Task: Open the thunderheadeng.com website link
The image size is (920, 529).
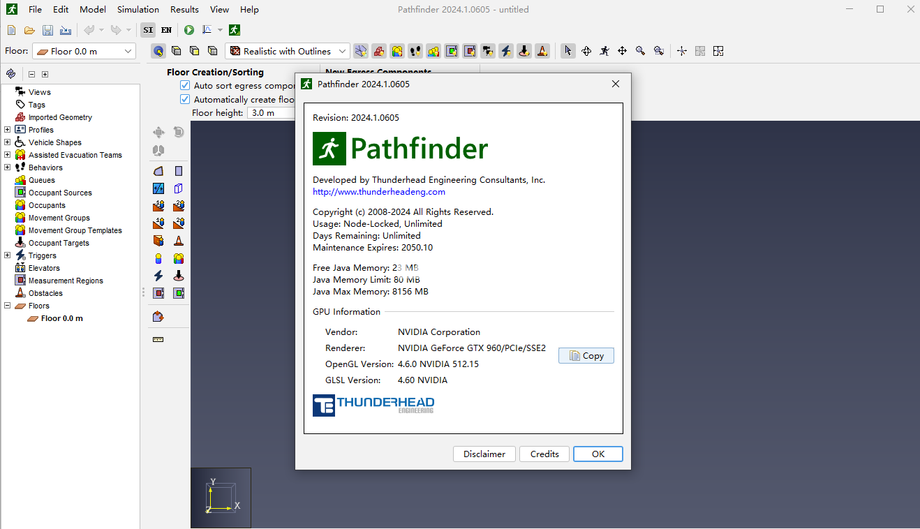Action: [x=379, y=191]
